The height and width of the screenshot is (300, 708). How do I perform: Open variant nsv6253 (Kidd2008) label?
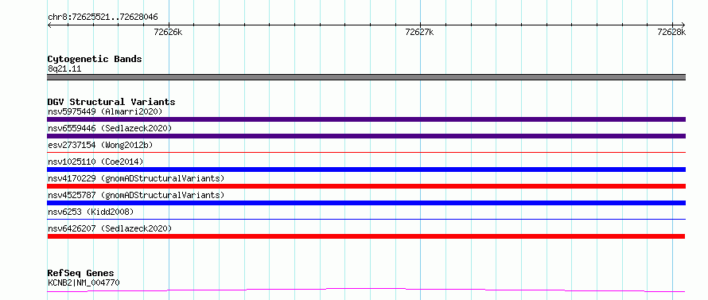(x=91, y=212)
